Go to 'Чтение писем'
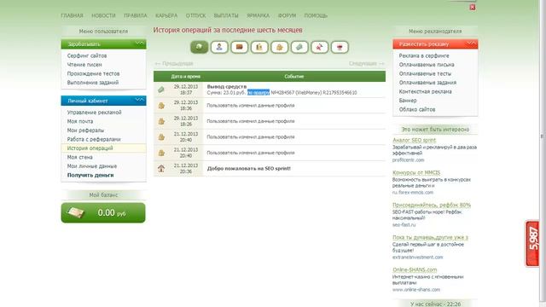This screenshot has height=307, width=546. pyautogui.click(x=84, y=65)
